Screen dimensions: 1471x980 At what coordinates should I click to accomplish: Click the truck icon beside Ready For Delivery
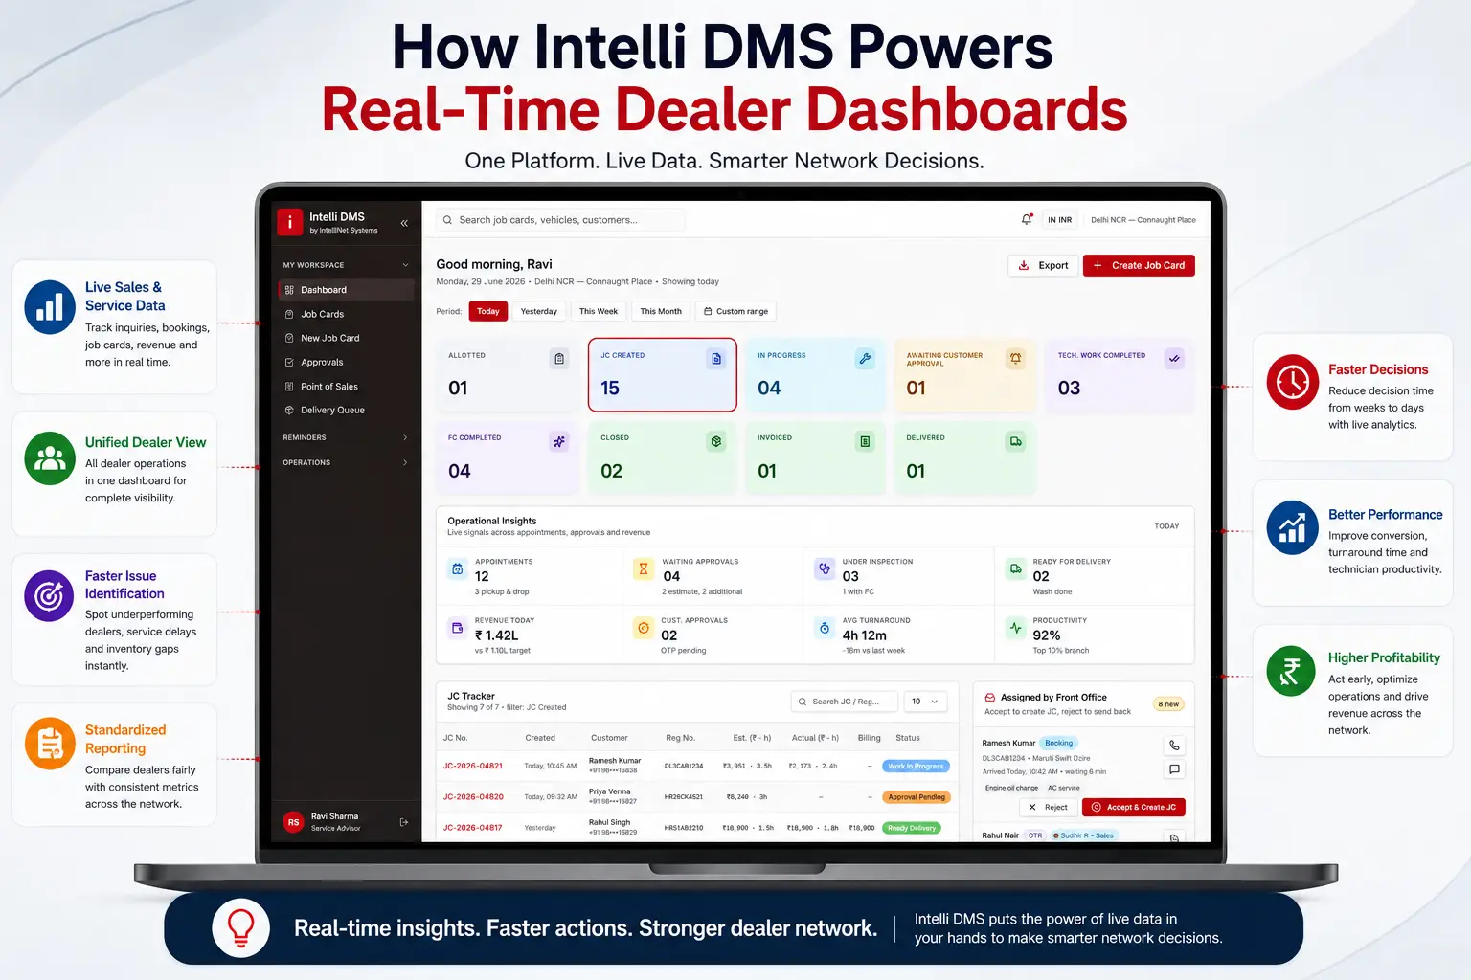point(1015,569)
